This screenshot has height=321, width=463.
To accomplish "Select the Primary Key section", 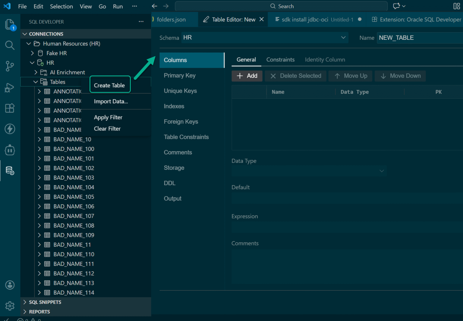I will point(180,76).
